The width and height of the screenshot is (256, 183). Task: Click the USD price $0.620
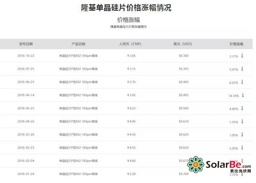click(184, 134)
